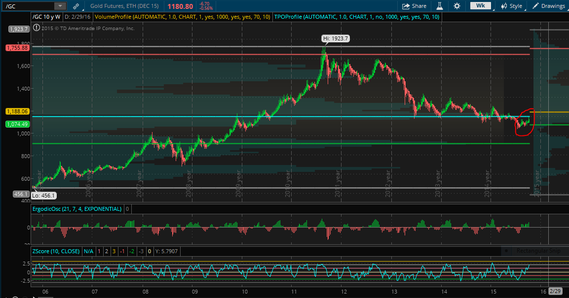Click the Hi: 1923.7 price bubble
Image resolution: width=569 pixels, height=298 pixels.
point(335,38)
